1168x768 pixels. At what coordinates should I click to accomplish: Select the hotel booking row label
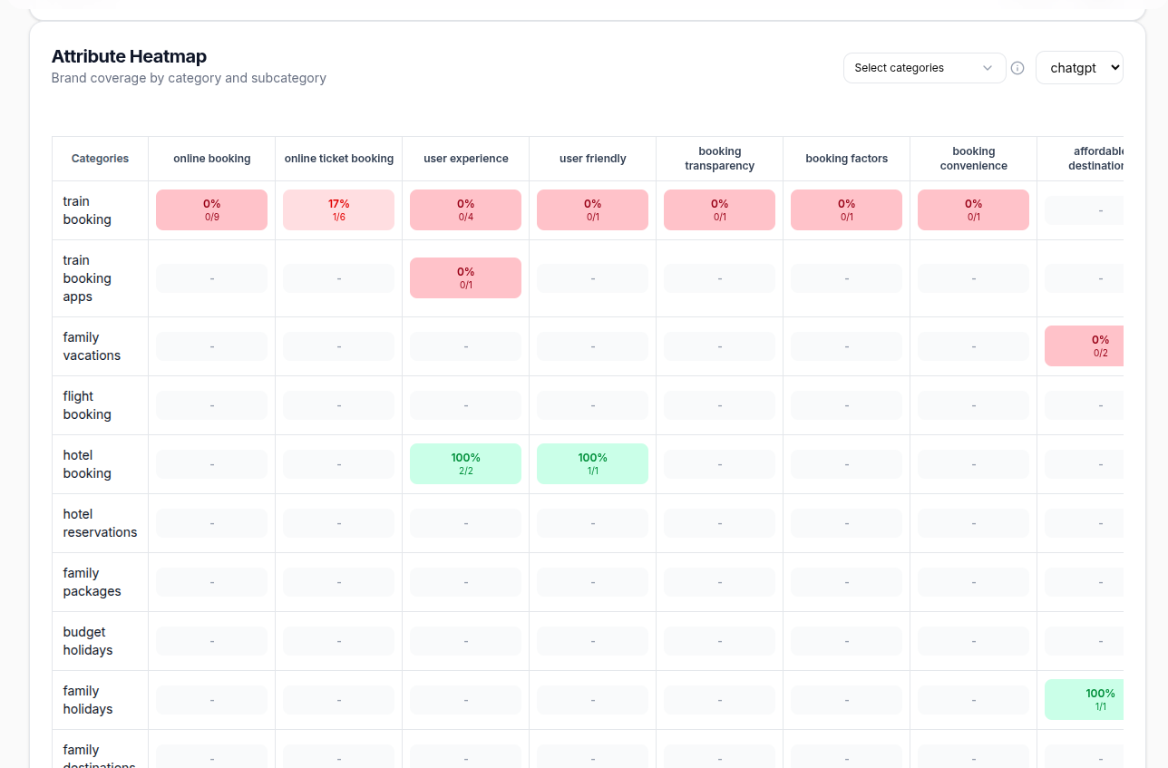pos(87,464)
